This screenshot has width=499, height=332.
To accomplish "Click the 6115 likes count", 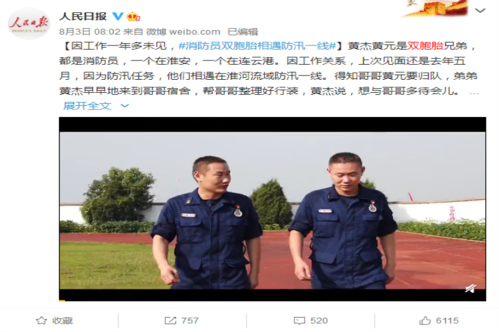I will (447, 321).
